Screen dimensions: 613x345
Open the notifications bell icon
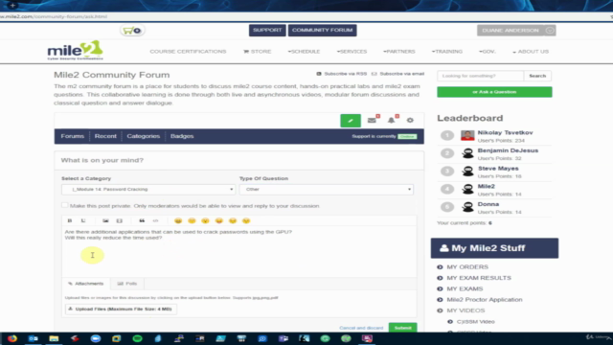[x=391, y=120]
